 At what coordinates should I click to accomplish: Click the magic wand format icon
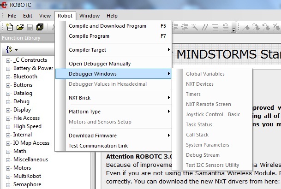pyautogui.click(x=194, y=27)
